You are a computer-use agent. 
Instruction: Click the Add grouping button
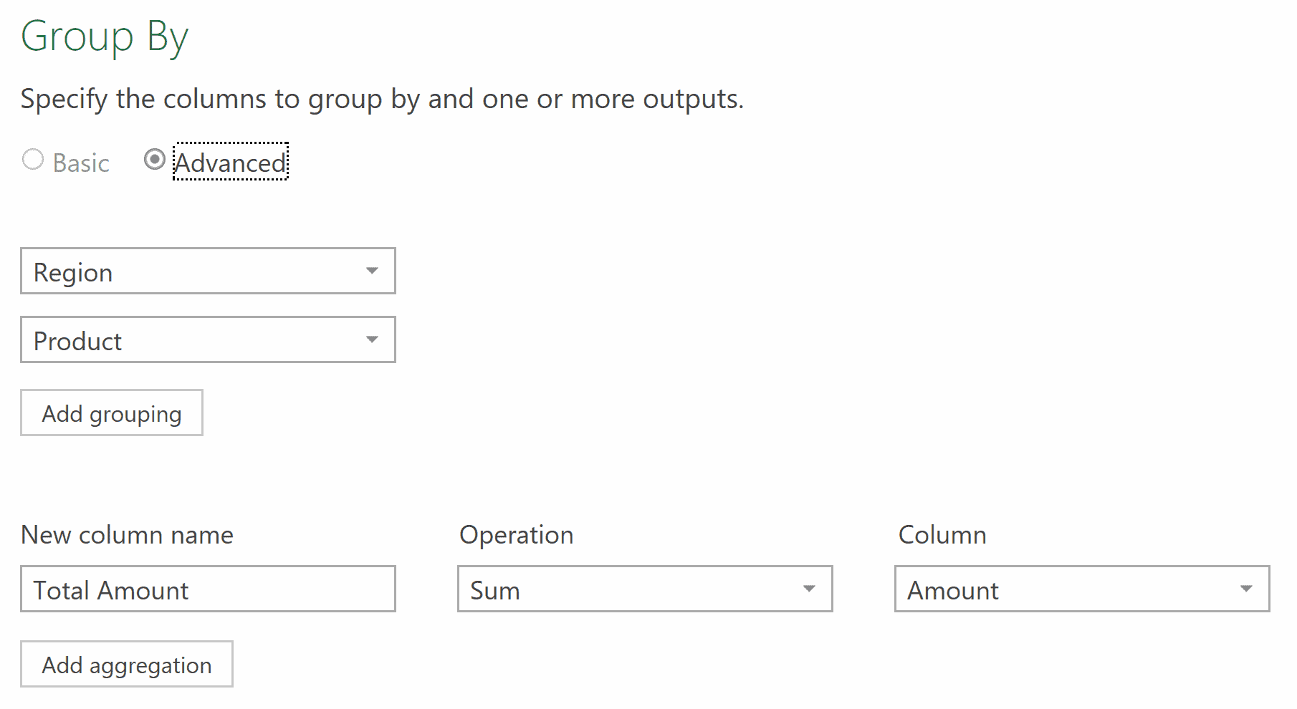pos(111,413)
